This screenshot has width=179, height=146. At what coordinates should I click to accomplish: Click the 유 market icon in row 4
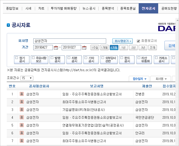tap(22, 117)
